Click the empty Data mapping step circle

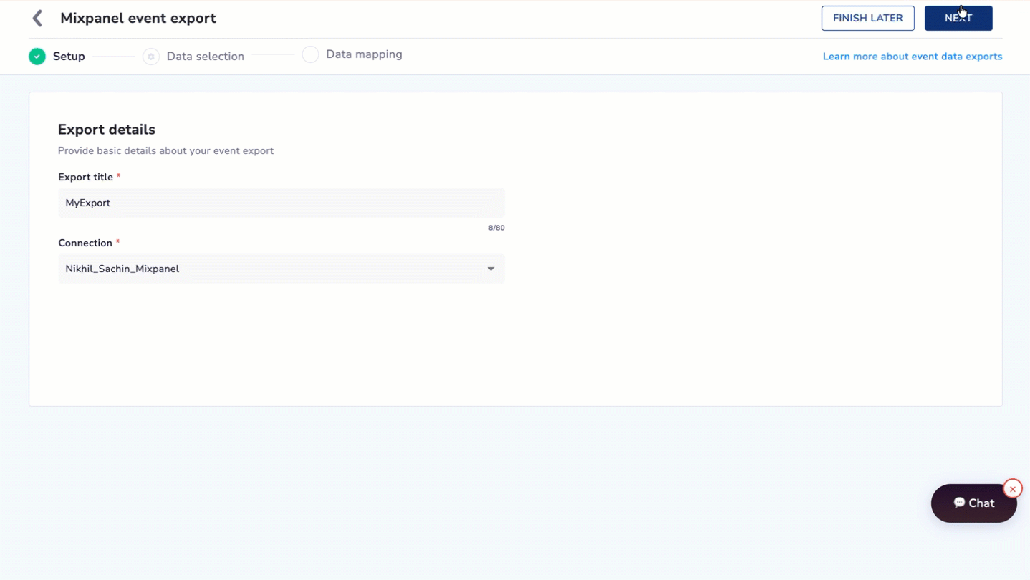click(310, 54)
